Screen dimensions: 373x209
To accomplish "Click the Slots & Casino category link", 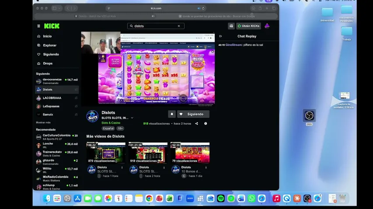I will pos(111,123).
